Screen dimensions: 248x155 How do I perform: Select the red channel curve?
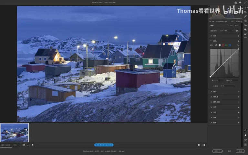[223, 45]
